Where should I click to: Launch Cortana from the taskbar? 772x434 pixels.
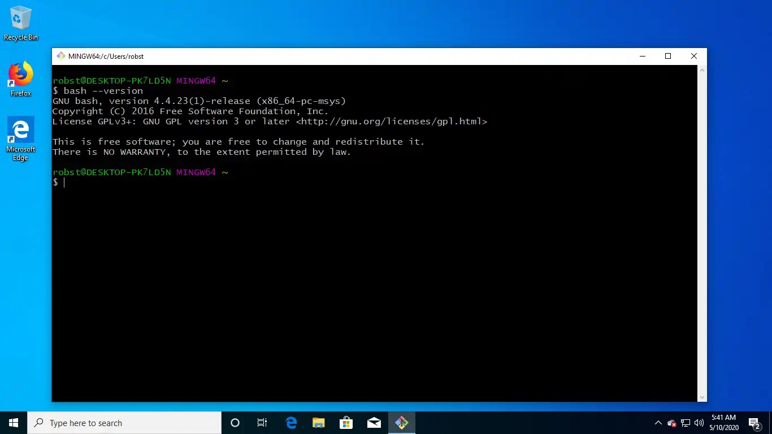click(x=235, y=423)
